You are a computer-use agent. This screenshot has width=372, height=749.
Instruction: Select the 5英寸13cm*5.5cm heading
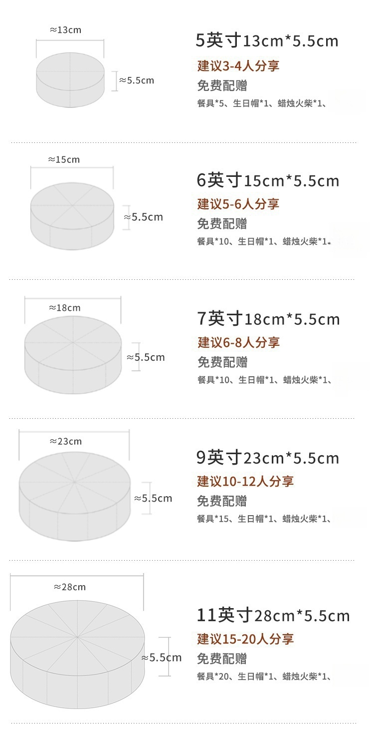(x=267, y=41)
